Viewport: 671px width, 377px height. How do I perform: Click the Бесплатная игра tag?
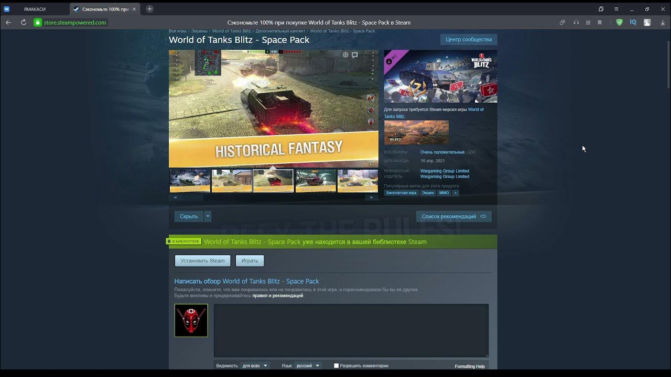402,193
